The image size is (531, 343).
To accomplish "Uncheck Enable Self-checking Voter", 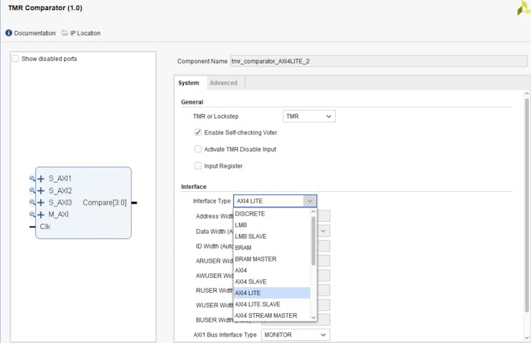I will click(x=198, y=132).
